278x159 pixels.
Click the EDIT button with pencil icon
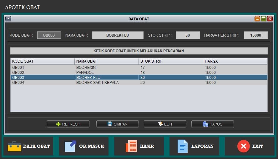[x=165, y=124]
